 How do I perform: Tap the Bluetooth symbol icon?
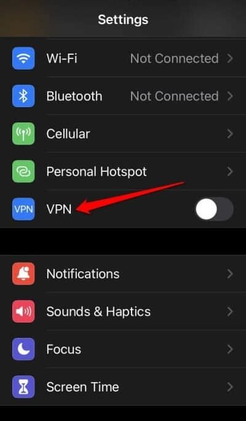coord(23,96)
